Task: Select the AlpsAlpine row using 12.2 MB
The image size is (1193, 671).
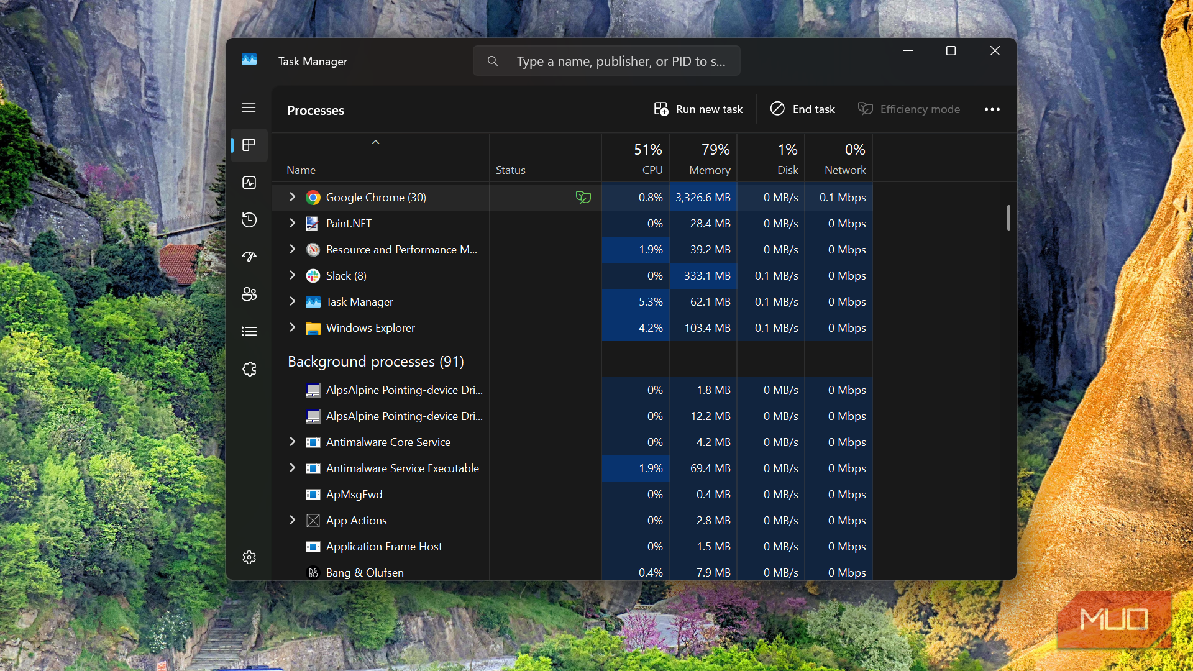Action: [x=572, y=416]
